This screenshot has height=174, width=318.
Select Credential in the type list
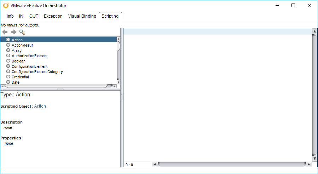[20, 77]
